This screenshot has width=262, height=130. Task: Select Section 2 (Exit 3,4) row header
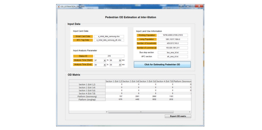point(87,87)
